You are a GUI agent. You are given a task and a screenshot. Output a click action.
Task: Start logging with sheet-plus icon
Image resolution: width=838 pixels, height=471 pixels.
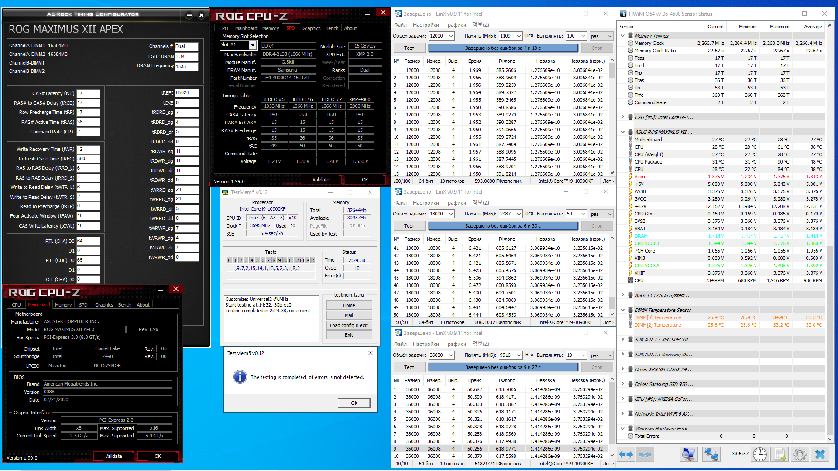pyautogui.click(x=780, y=454)
